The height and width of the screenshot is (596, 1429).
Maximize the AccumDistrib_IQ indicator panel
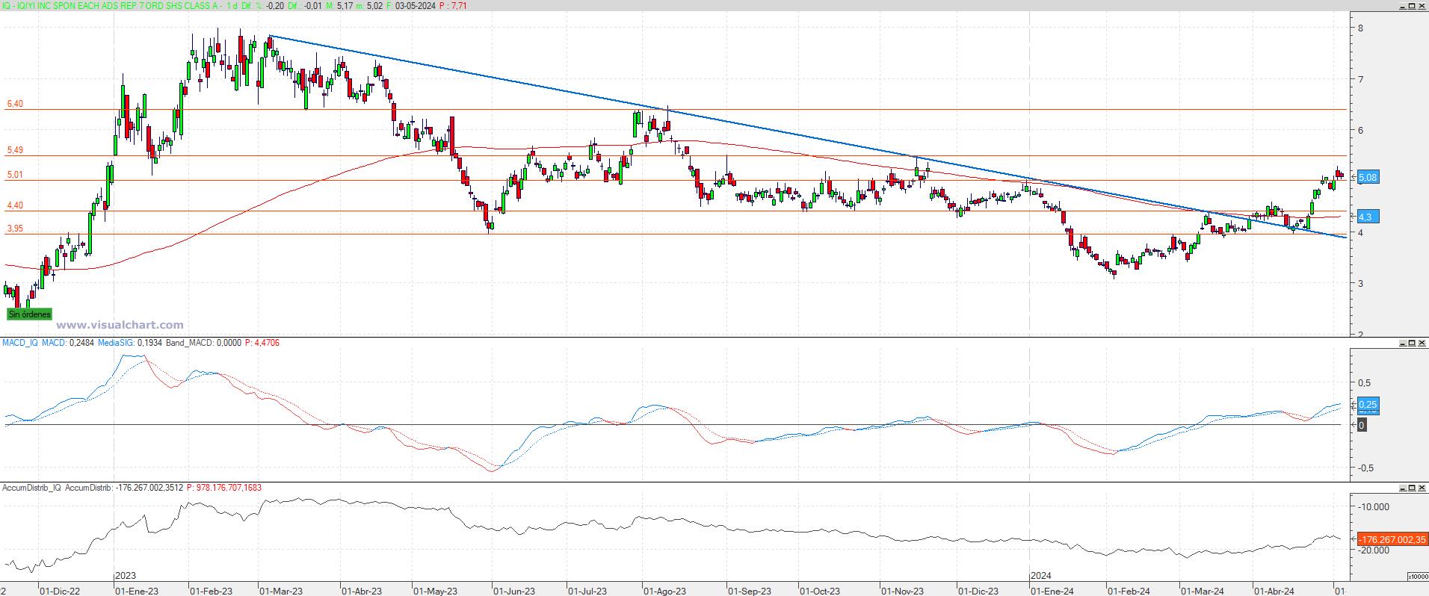point(1413,488)
